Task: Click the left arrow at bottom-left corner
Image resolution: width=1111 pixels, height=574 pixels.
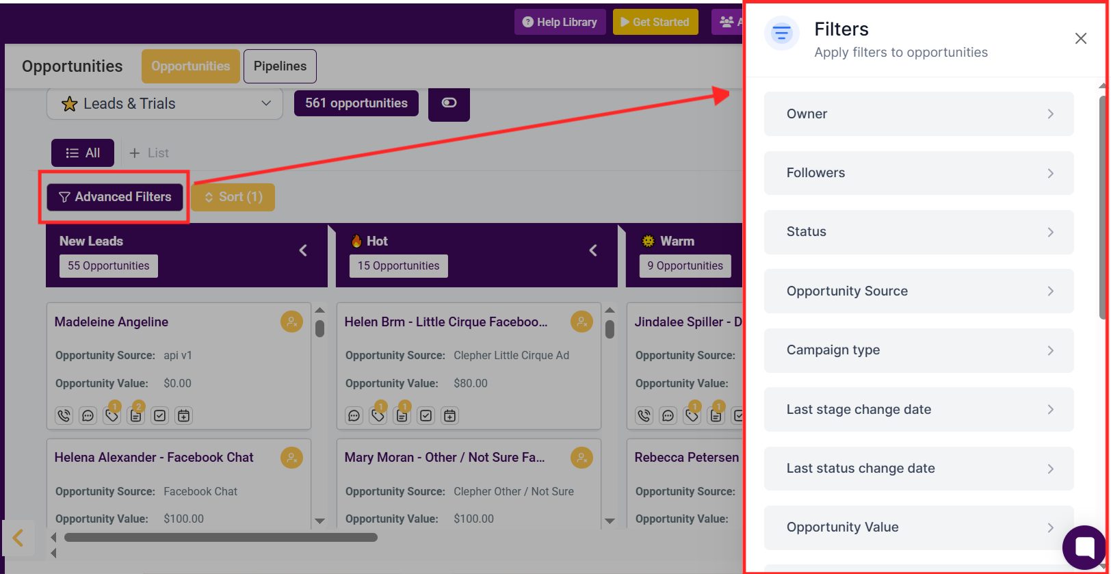Action: coord(18,538)
